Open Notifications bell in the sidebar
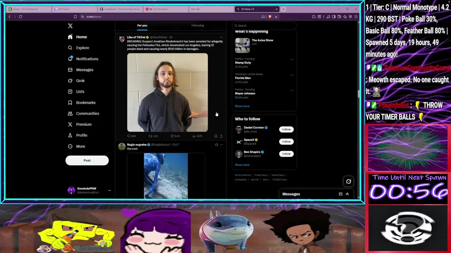 click(83, 59)
